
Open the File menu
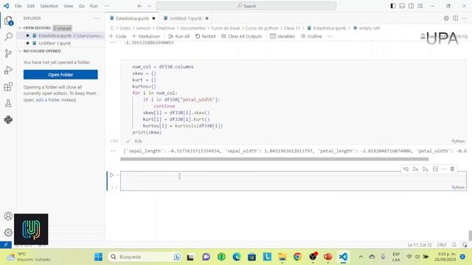point(18,6)
